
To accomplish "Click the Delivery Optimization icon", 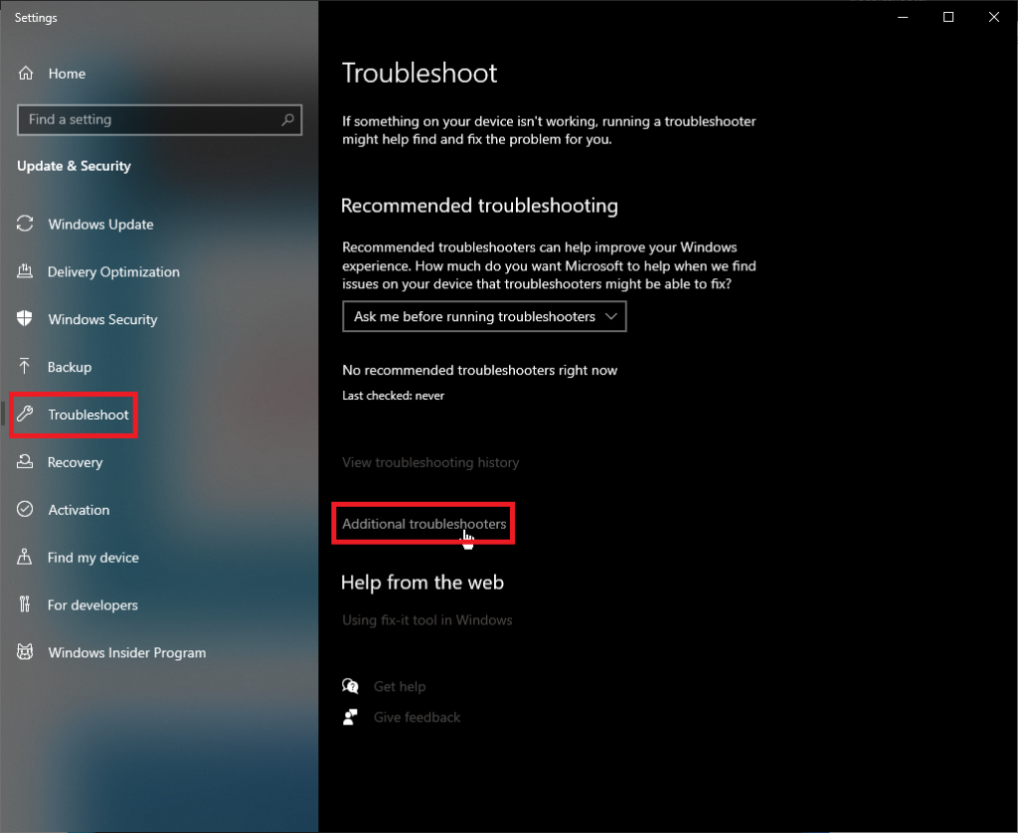I will (x=26, y=272).
